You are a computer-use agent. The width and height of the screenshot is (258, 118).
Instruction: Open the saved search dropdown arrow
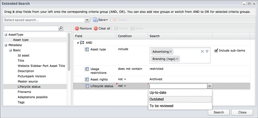pyautogui.click(x=87, y=20)
